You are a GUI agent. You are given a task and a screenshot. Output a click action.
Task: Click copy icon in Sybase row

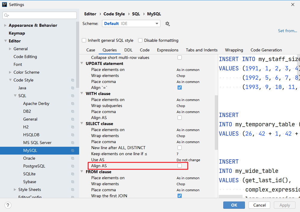tap(73, 182)
